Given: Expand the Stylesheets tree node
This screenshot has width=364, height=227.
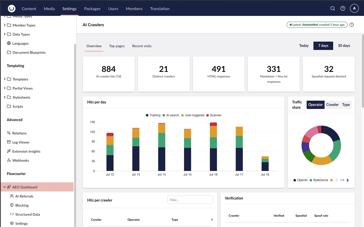Looking at the screenshot, I should pos(5,97).
